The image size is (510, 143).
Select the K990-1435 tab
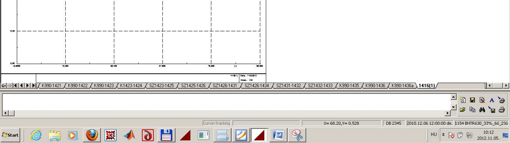(x=349, y=86)
